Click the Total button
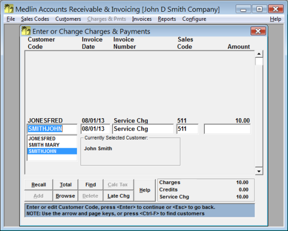 point(66,184)
